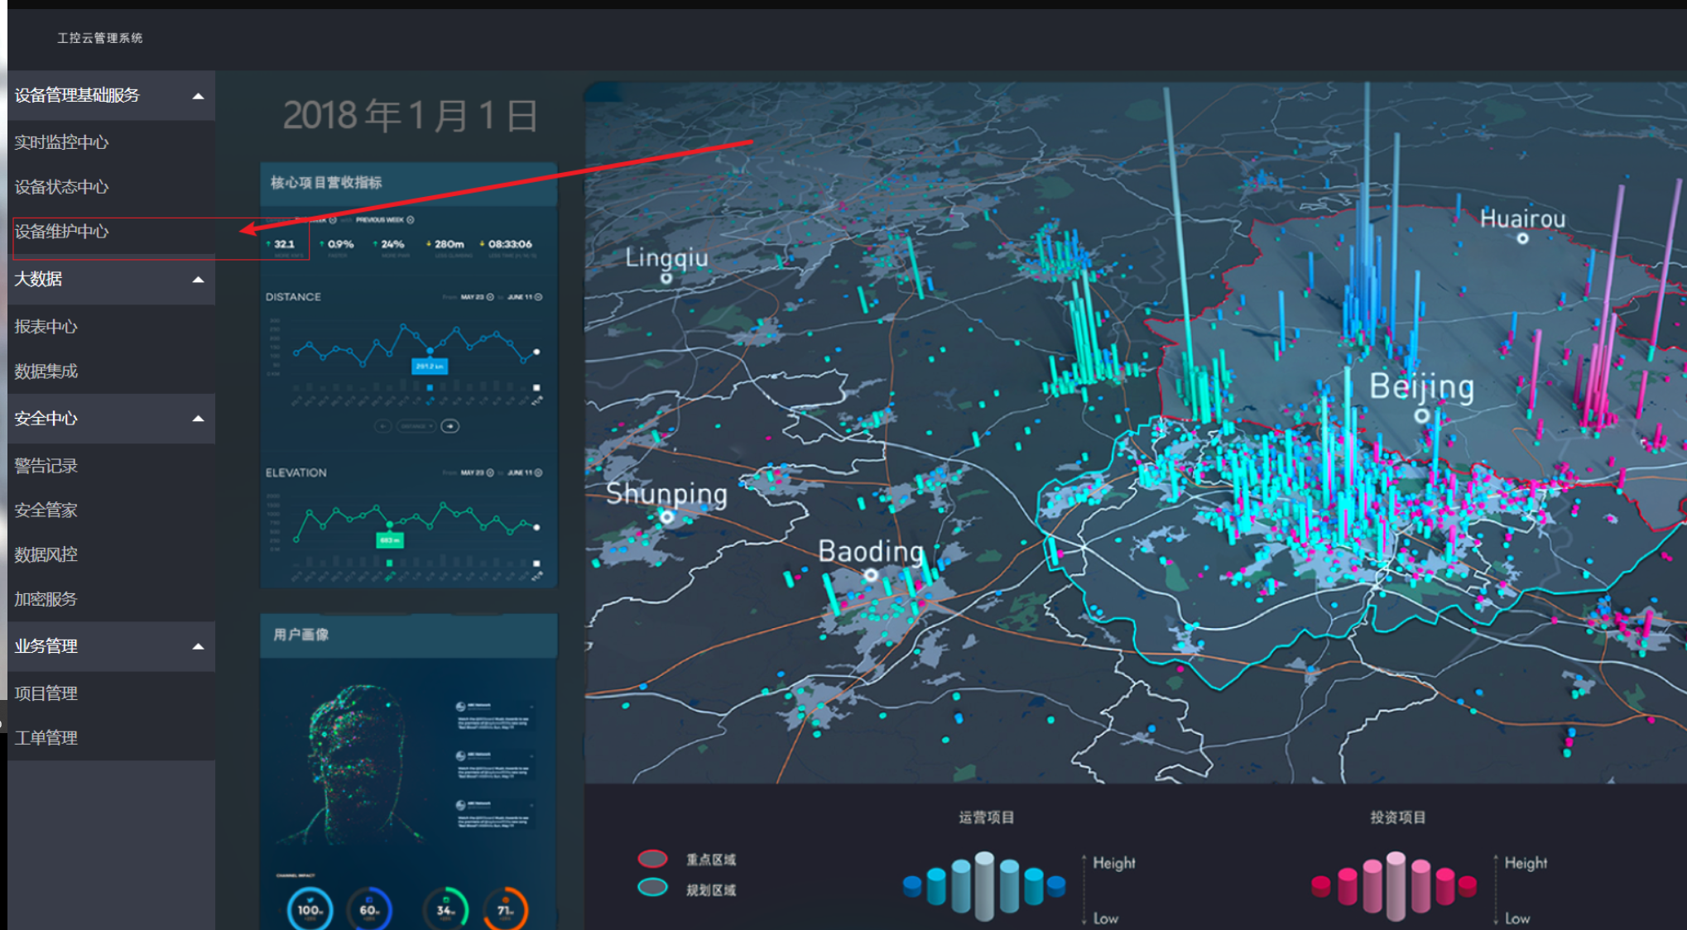The width and height of the screenshot is (1687, 930).
Task: Collapse the 业务管理 section
Action: (x=198, y=646)
